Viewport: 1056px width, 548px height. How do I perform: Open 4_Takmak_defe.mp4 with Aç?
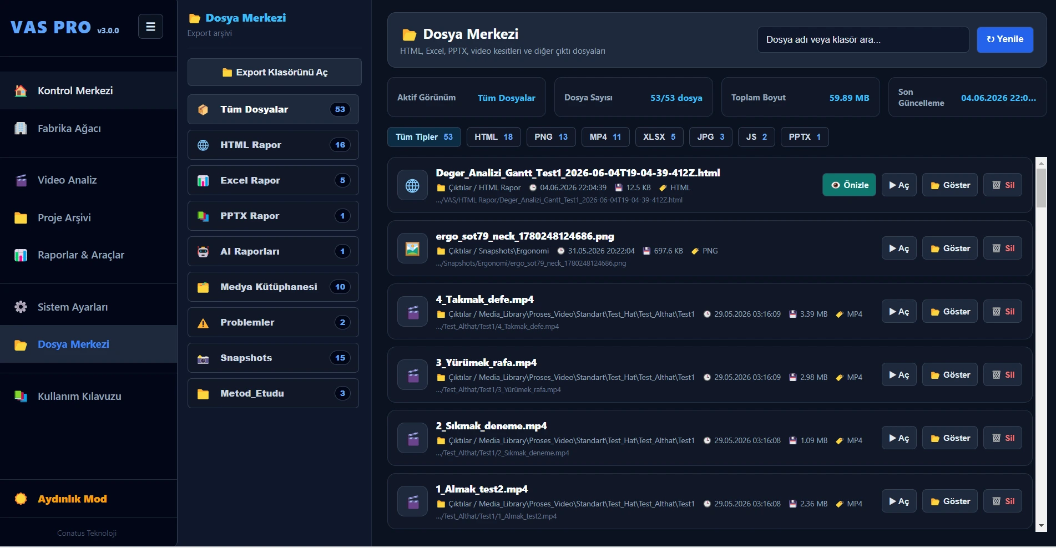coord(899,311)
